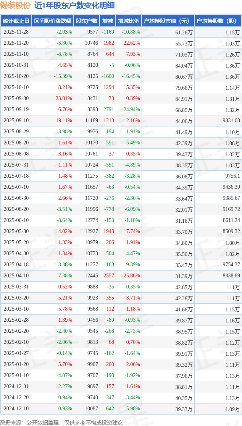Image resolution: width=242 pixels, height=426 pixels.
Task: Click the 区间股价涨跌幅 column header
Action: (x=52, y=21)
